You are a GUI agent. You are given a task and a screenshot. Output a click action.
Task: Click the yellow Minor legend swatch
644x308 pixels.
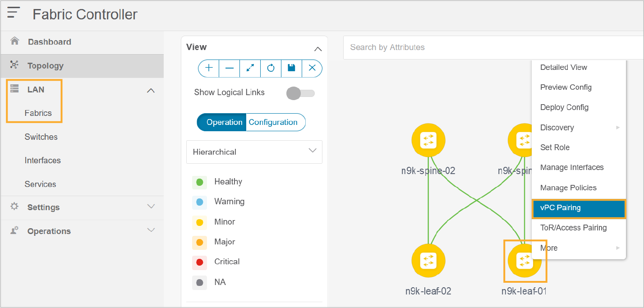coord(199,222)
